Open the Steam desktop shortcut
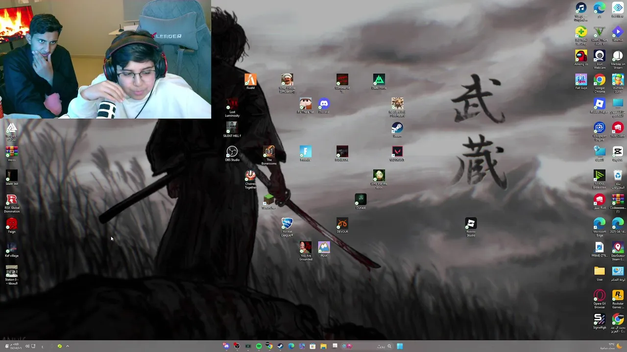 coord(397,129)
